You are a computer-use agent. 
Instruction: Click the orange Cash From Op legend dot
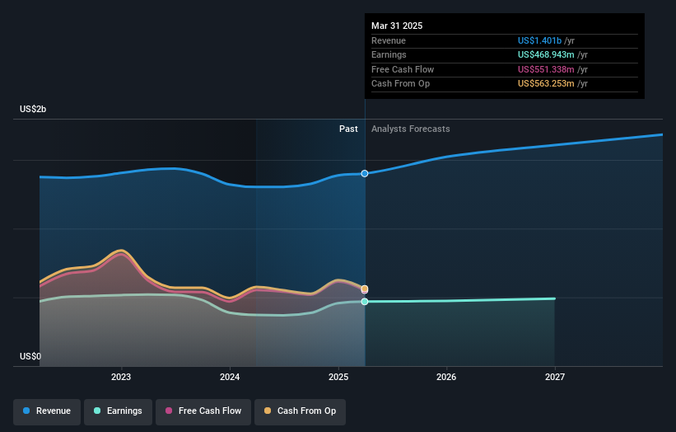[268, 411]
